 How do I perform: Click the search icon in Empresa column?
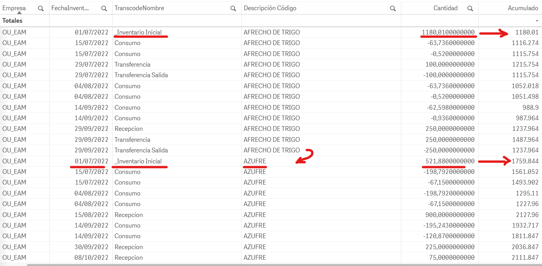click(x=41, y=8)
